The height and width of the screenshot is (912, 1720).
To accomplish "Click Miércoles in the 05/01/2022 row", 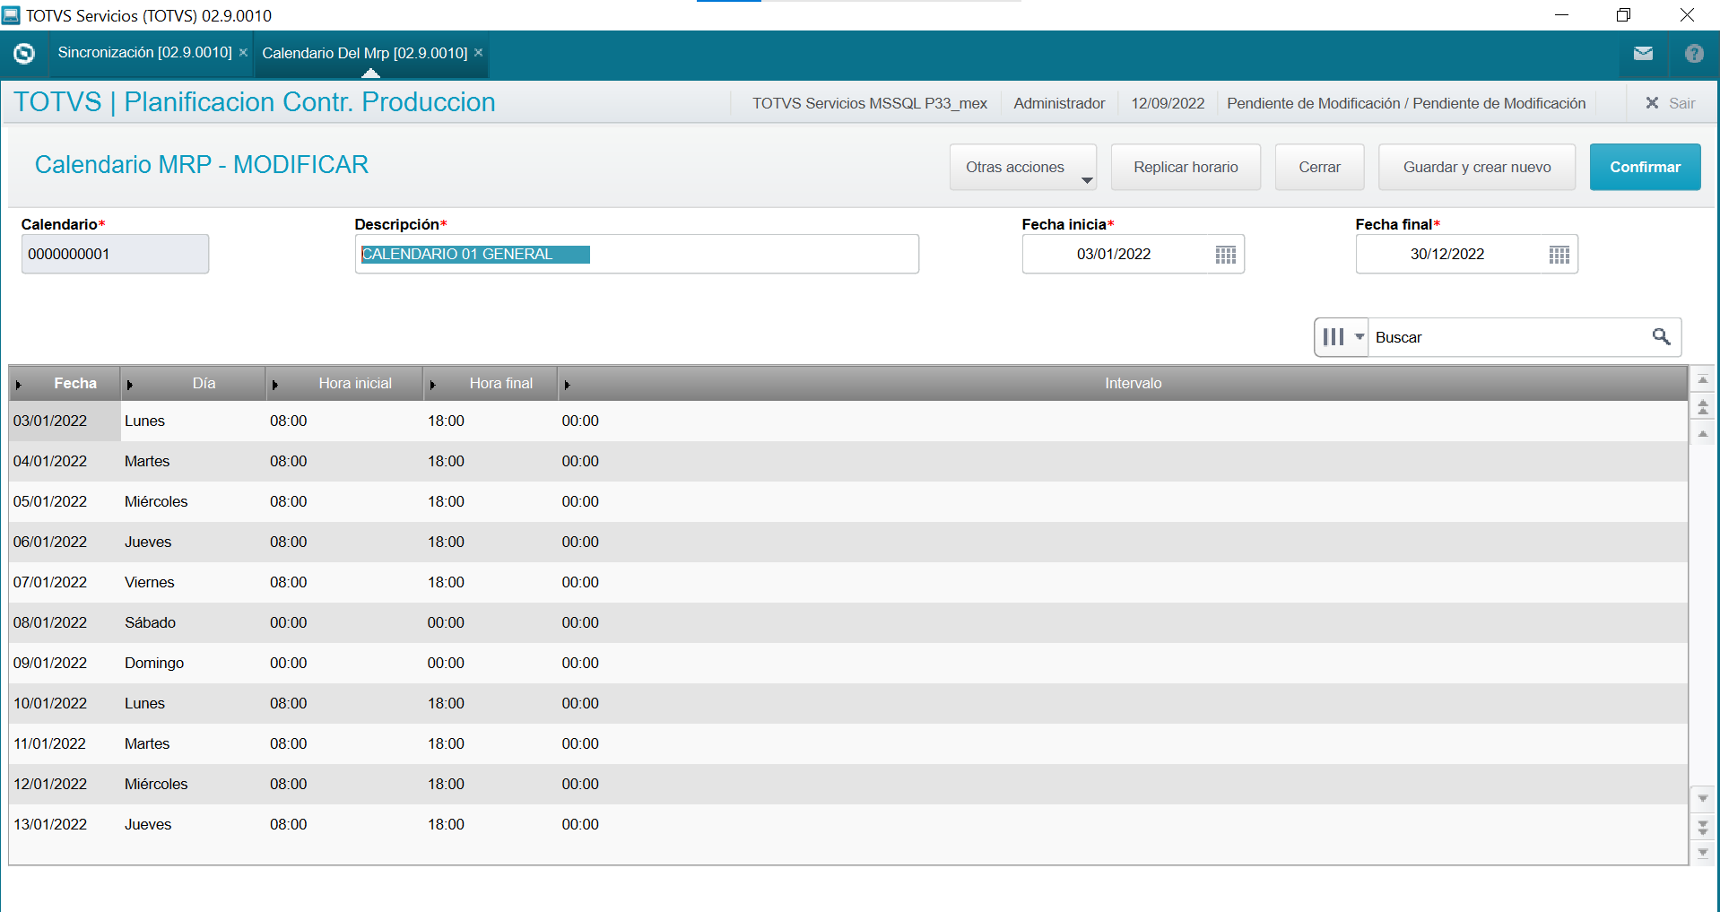I will pyautogui.click(x=156, y=502).
